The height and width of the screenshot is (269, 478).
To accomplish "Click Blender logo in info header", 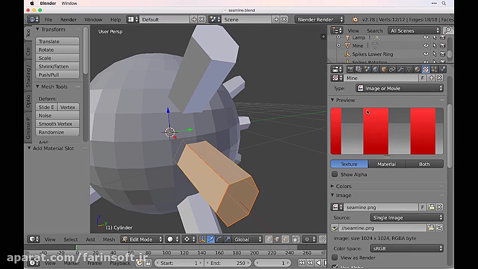I will [355, 19].
